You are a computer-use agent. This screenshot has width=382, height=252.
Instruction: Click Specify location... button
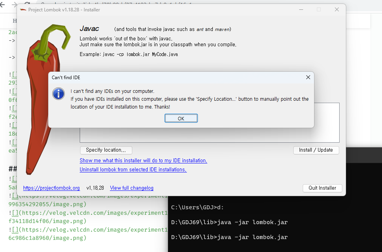[106, 150]
